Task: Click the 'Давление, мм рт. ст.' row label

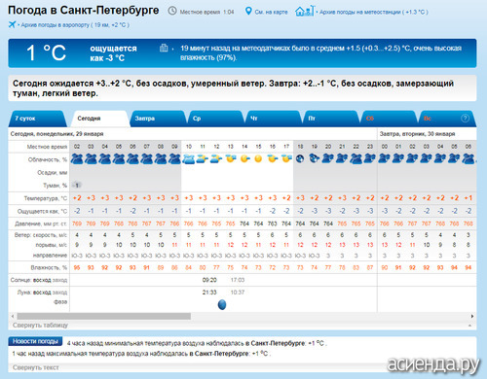Action: click(41, 224)
